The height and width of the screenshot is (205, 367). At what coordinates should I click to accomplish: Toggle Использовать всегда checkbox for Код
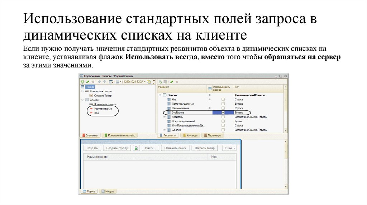(x=223, y=99)
